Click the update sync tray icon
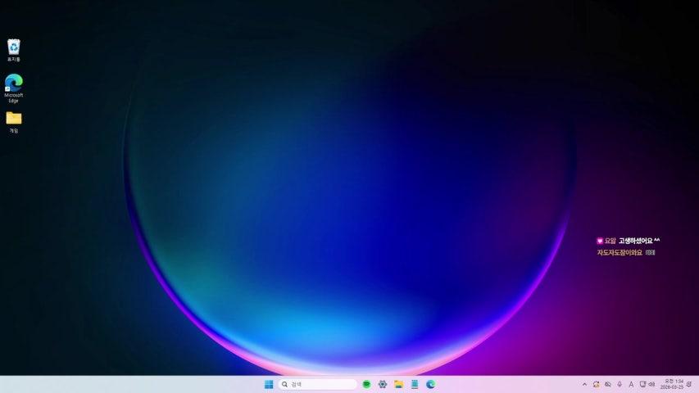This screenshot has width=699, height=393. [596, 384]
